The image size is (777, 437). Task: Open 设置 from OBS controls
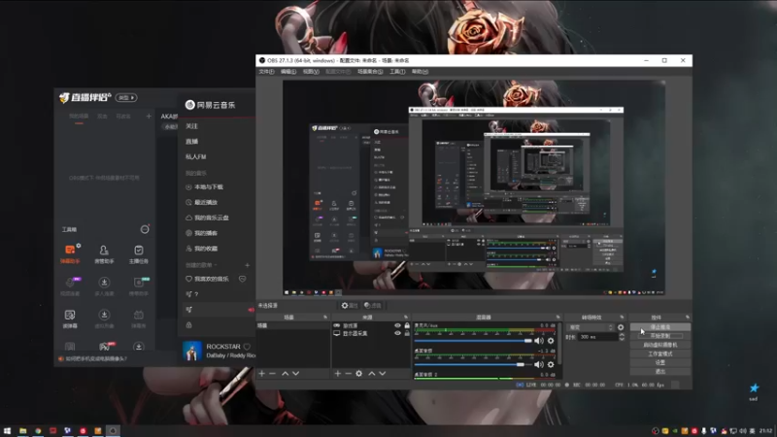tap(660, 362)
